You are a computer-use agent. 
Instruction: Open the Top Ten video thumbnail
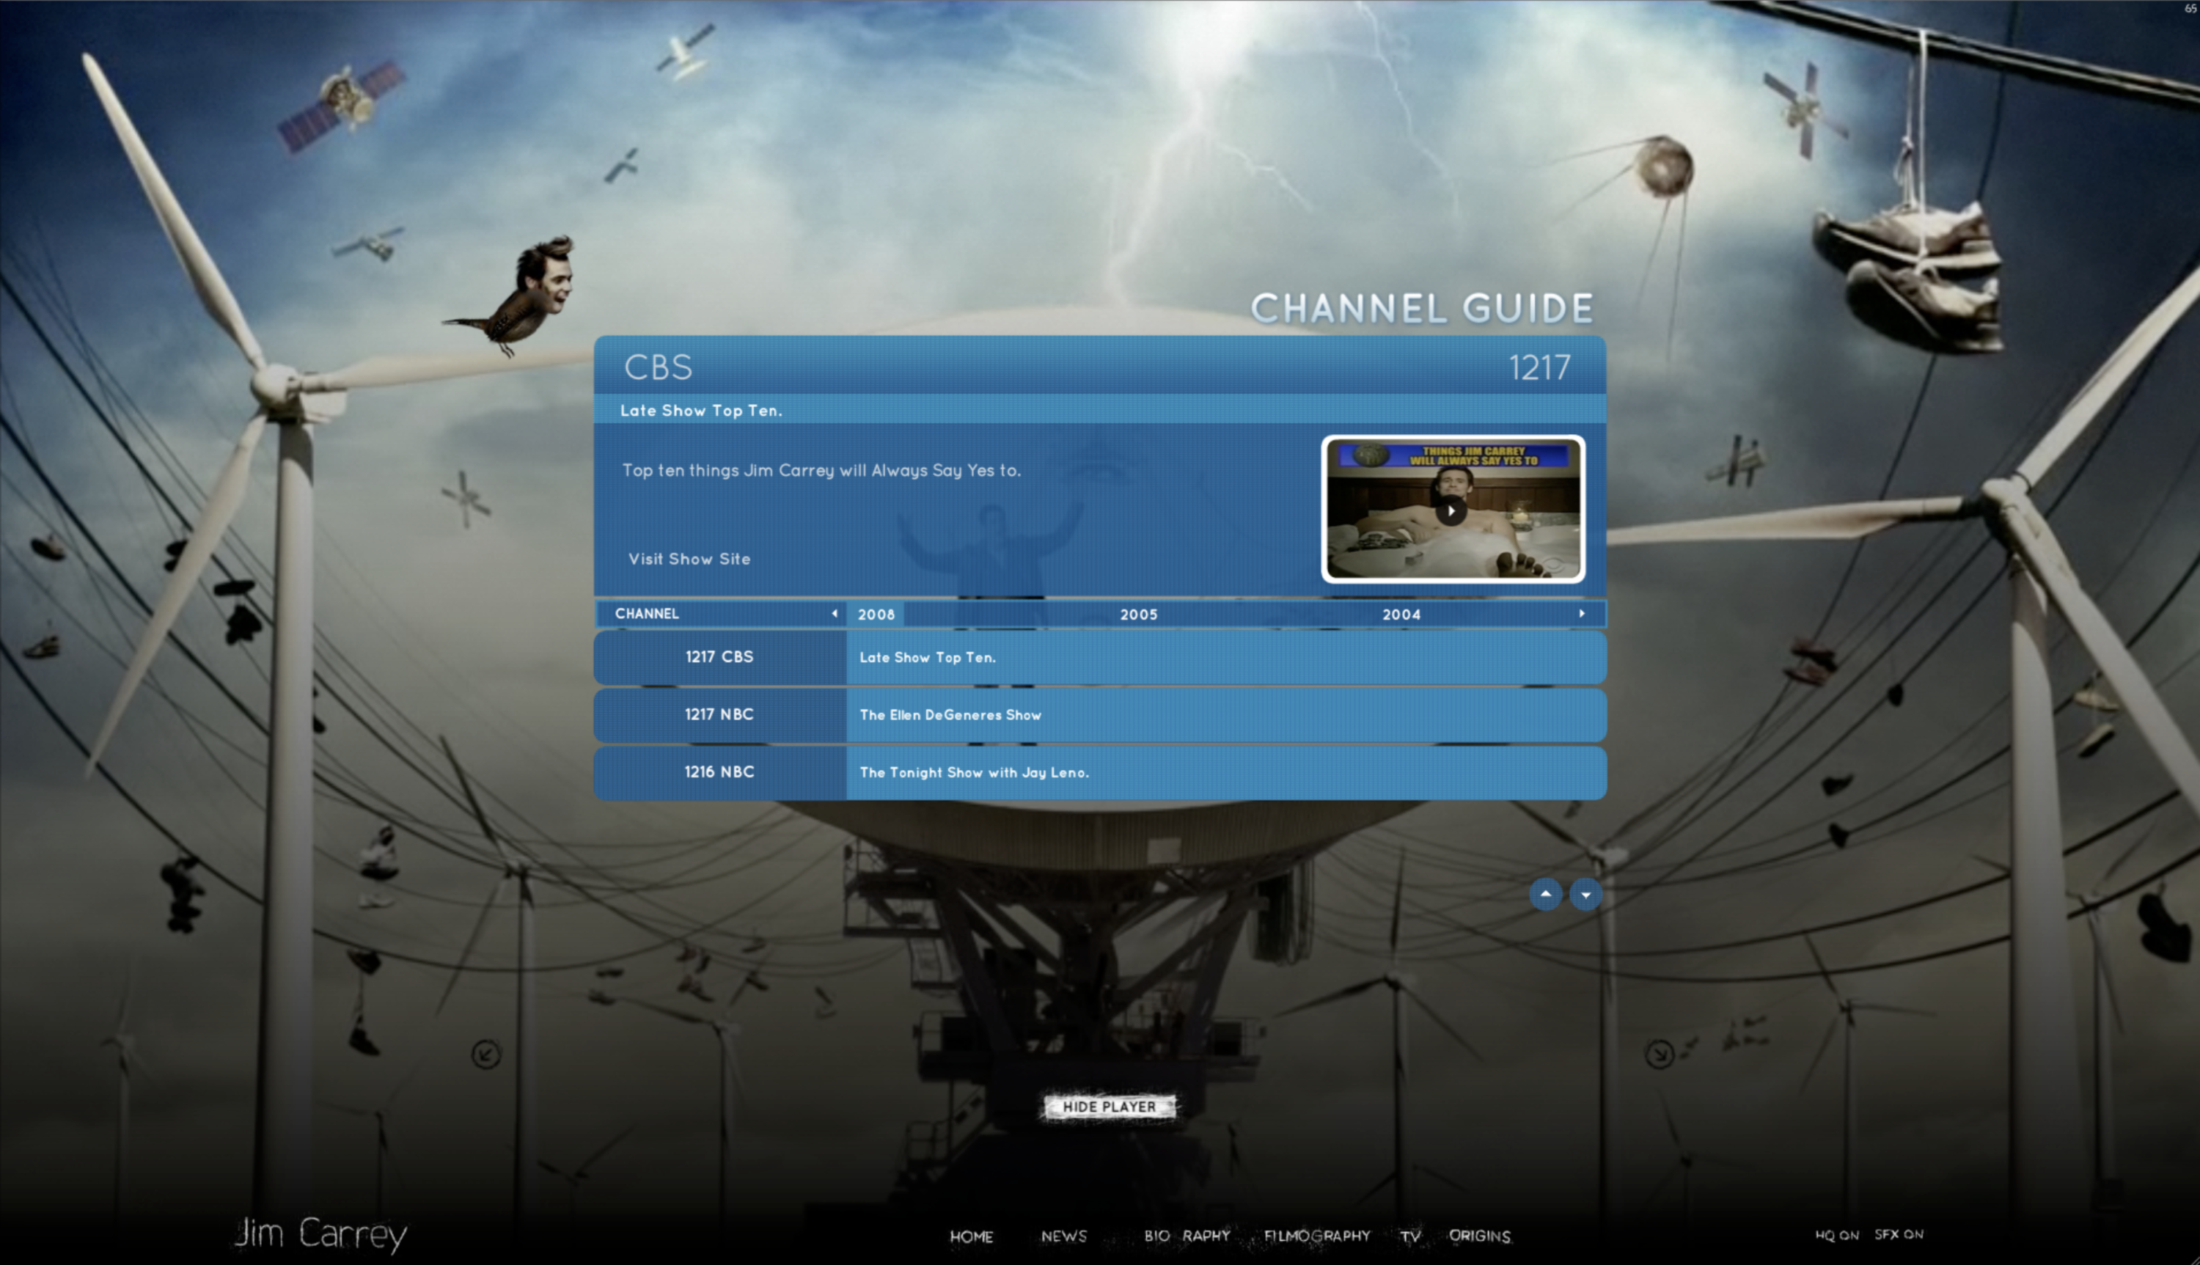coord(1453,509)
